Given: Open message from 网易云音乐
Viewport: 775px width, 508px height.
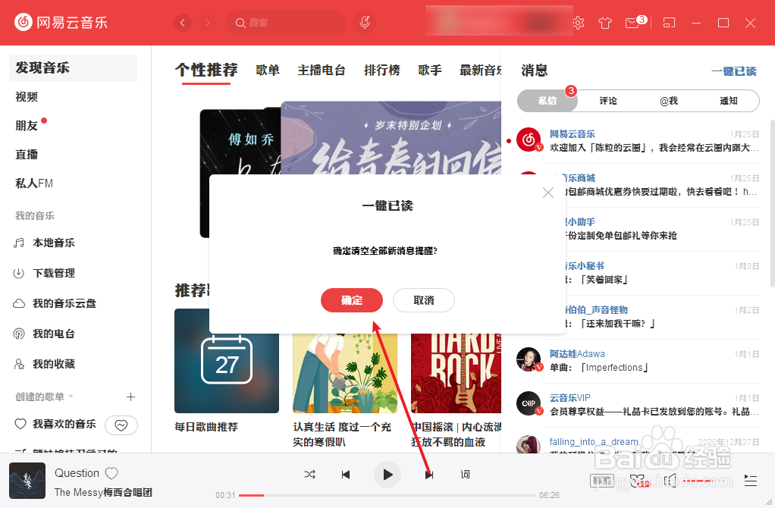Looking at the screenshot, I should (637, 141).
